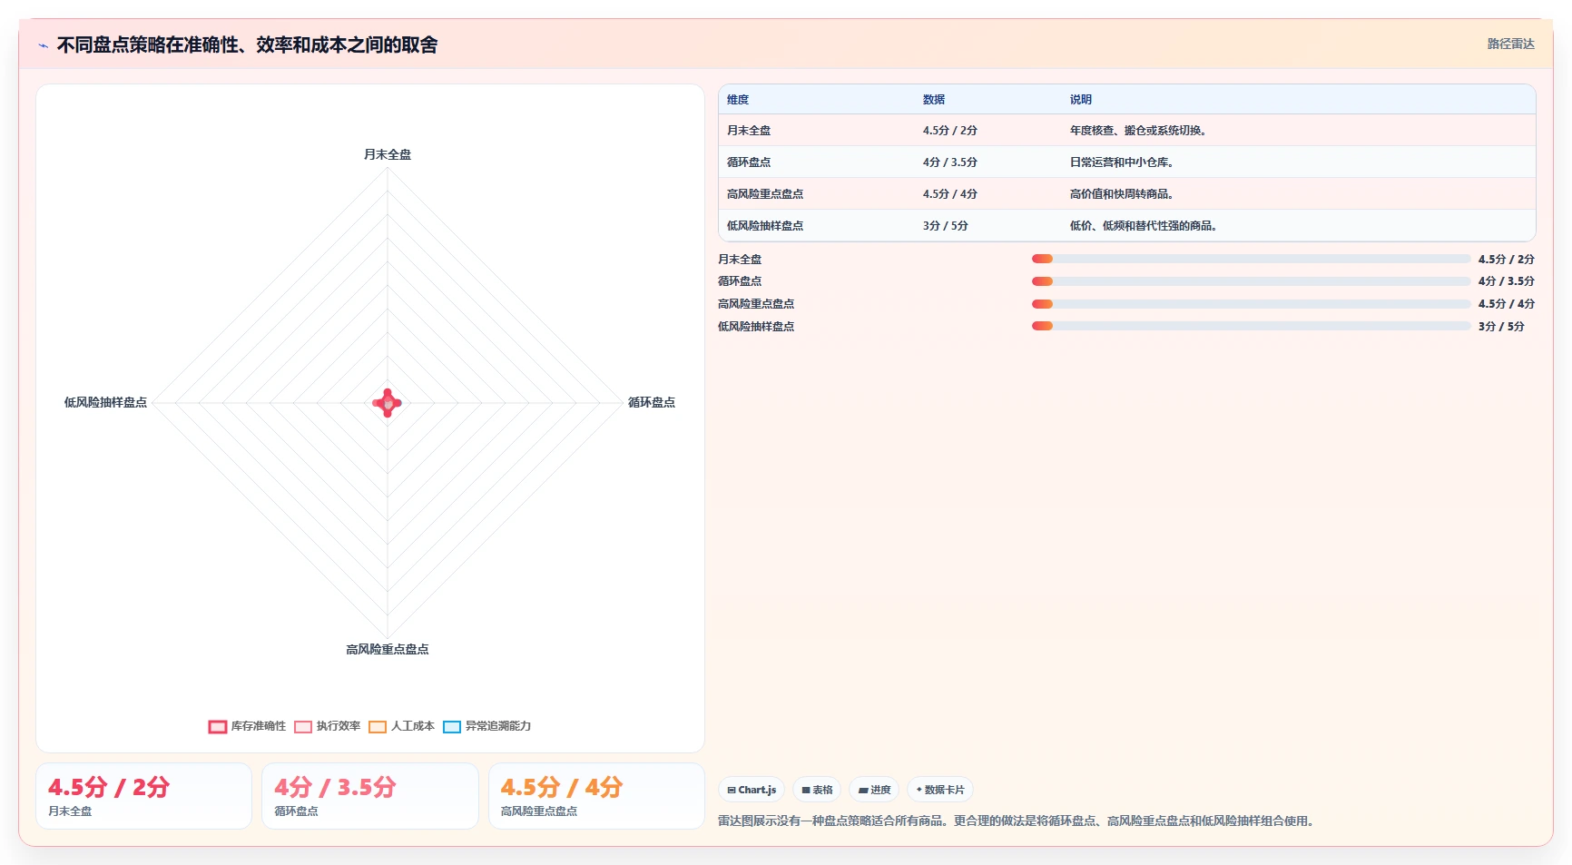Click radar data points at chart center
The width and height of the screenshot is (1572, 865).
(388, 403)
